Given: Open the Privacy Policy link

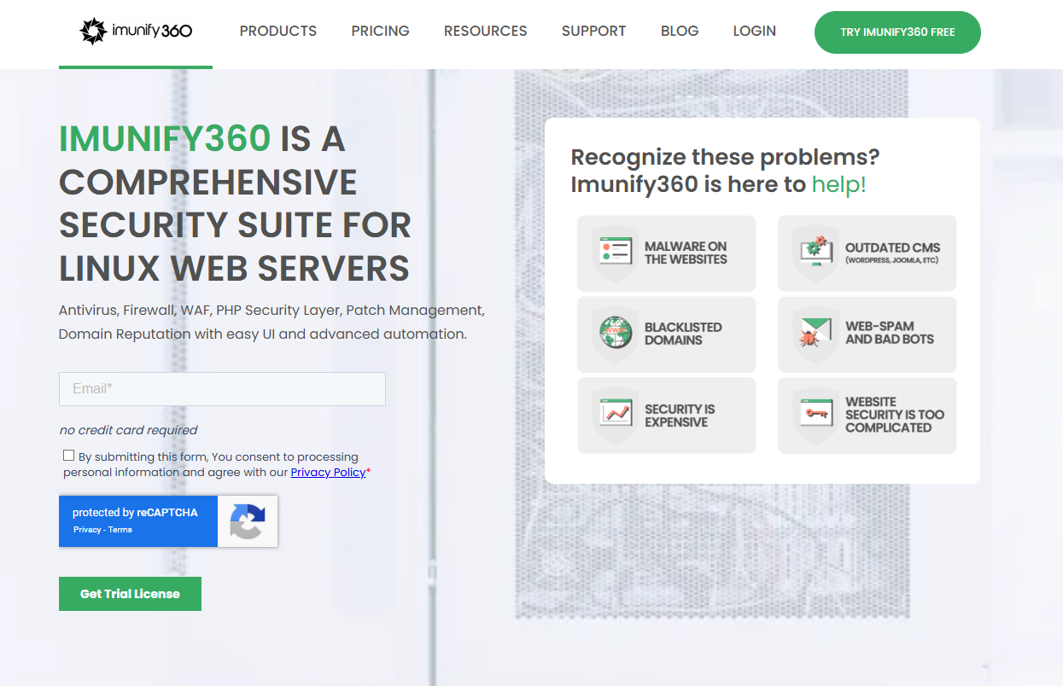Looking at the screenshot, I should point(328,472).
